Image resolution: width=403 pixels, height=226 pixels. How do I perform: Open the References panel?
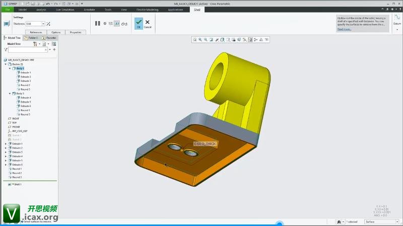pos(36,32)
